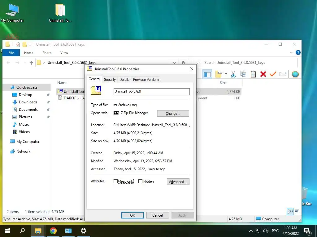Click the scissors Cut icon

233,74
